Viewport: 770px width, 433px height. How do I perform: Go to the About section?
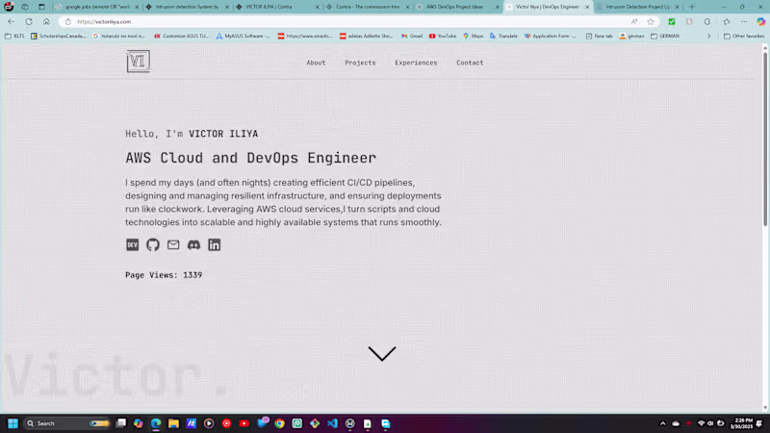pos(316,63)
